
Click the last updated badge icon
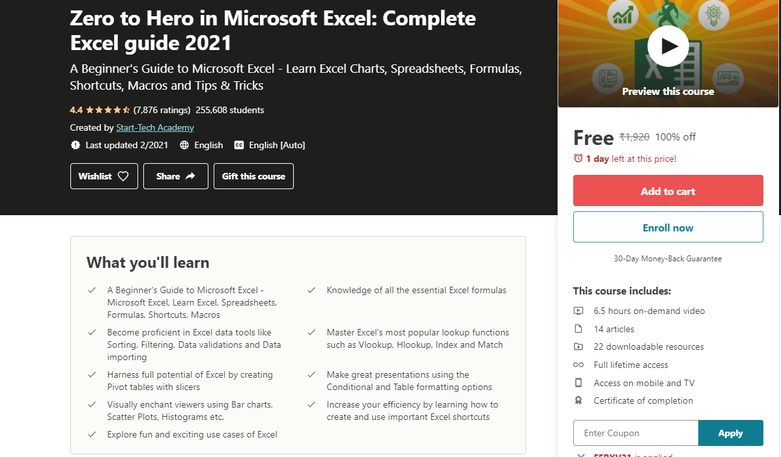75,145
